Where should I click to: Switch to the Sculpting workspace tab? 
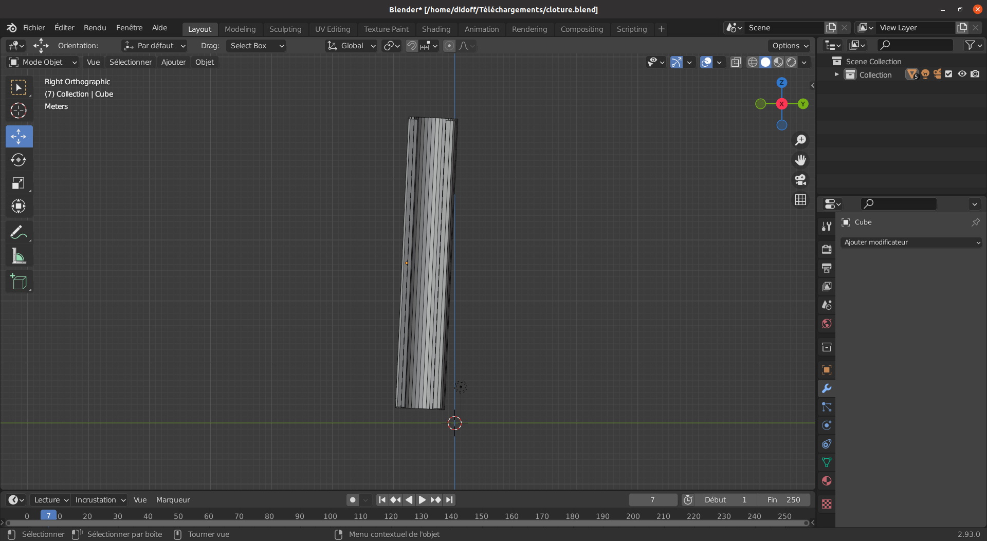(x=285, y=29)
